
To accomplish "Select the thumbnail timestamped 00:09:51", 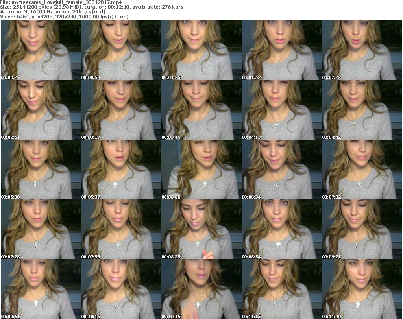I will (41, 289).
